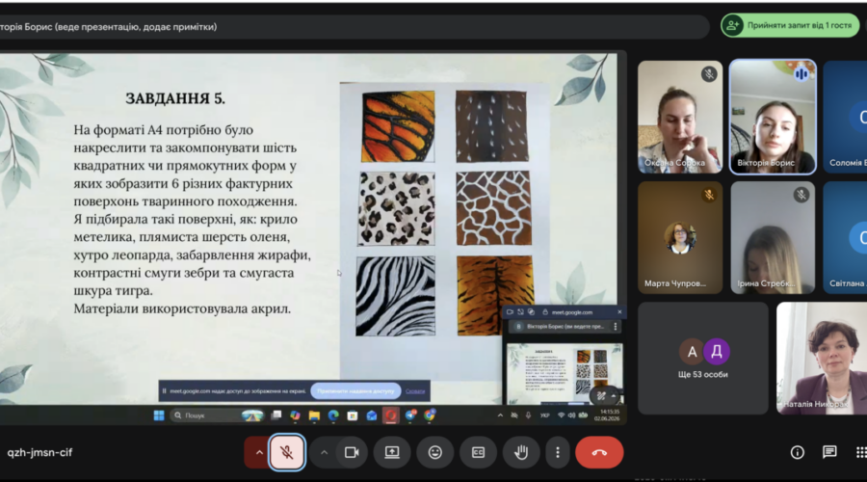The height and width of the screenshot is (482, 867).
Task: Open Opera browser in shared taskbar
Action: pos(391,415)
